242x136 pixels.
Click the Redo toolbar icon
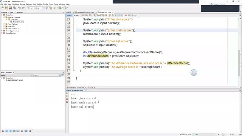pyautogui.click(x=23, y=8)
